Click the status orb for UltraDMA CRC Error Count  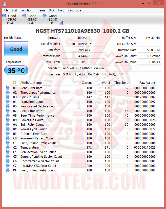pos(8,166)
